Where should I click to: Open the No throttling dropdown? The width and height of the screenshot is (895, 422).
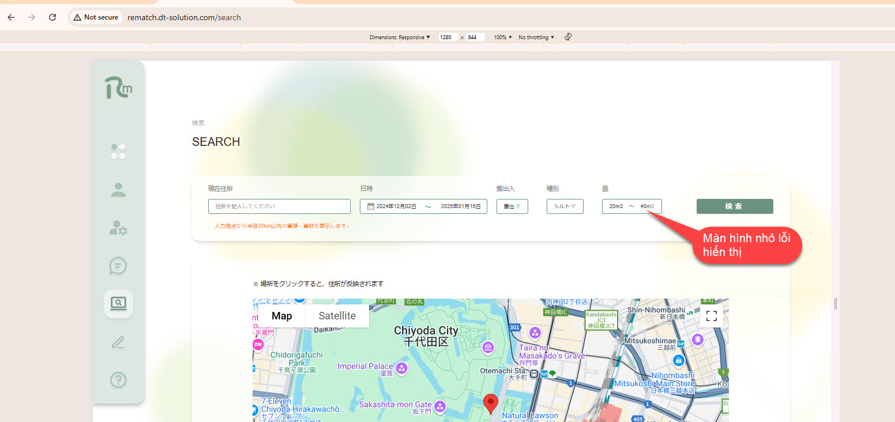point(536,37)
